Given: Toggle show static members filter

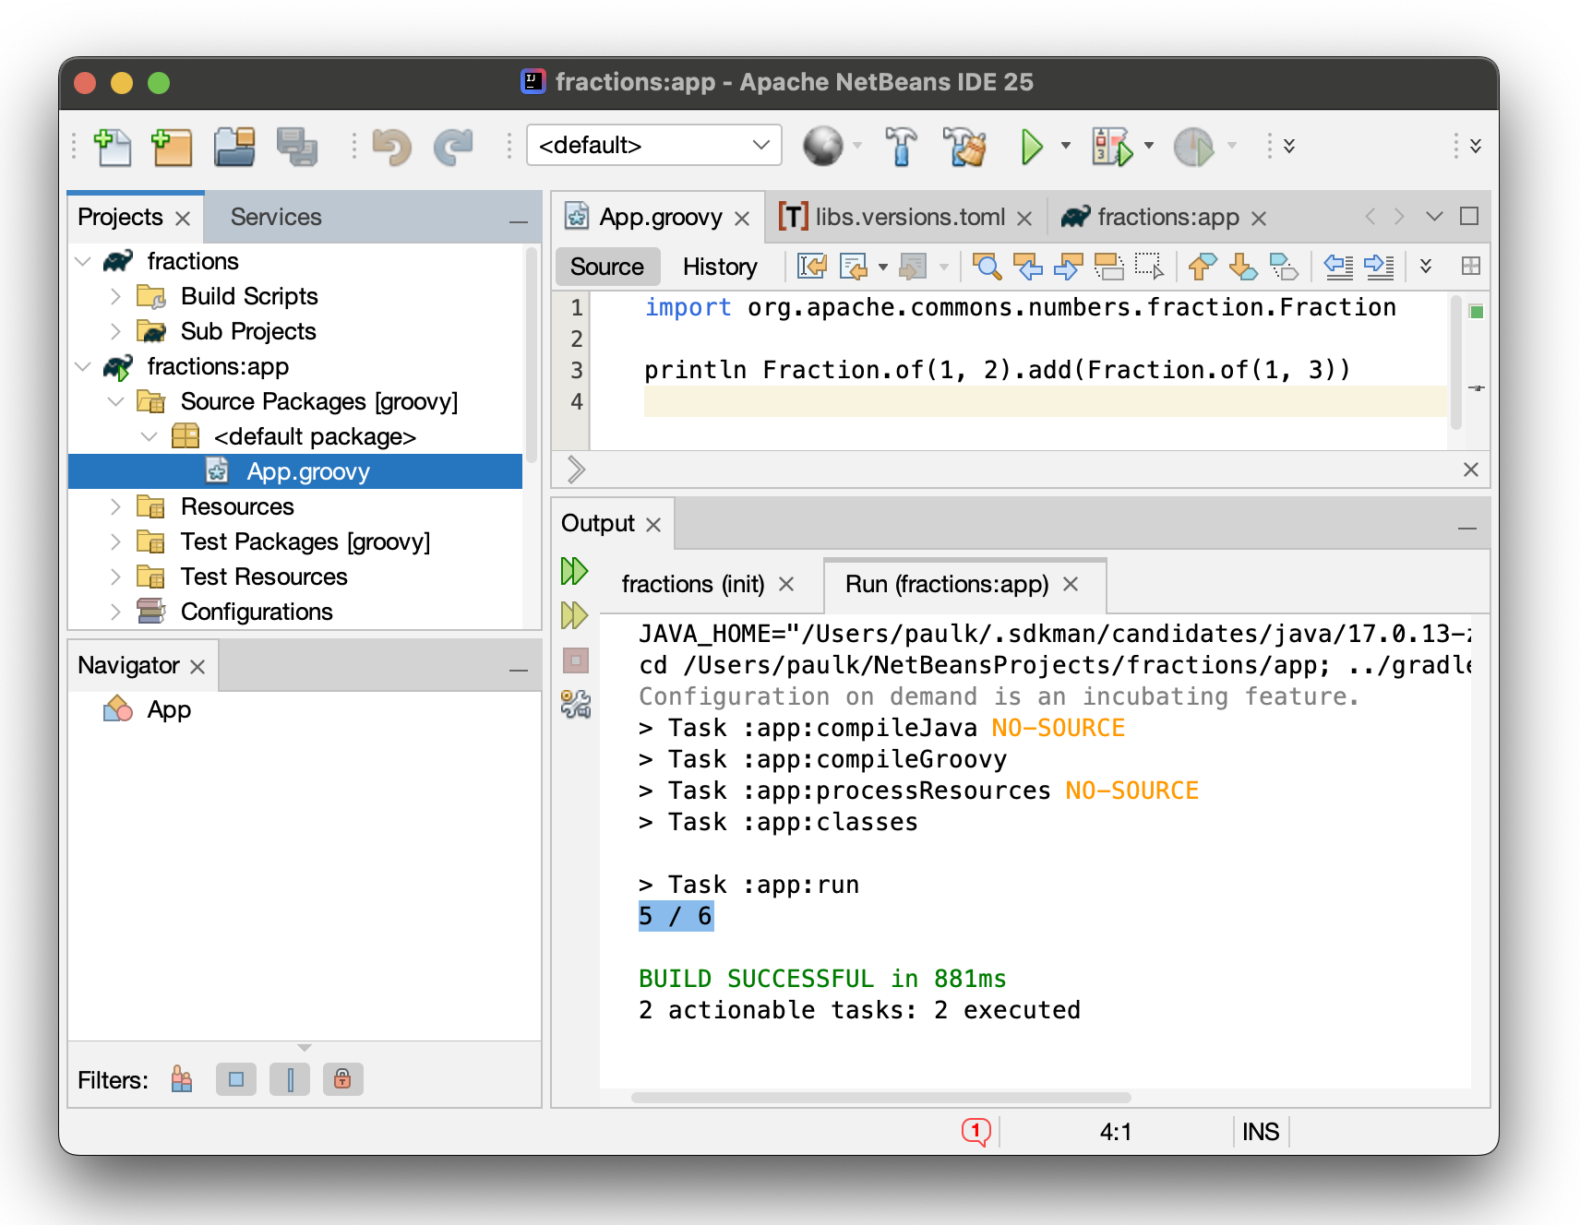Looking at the screenshot, I should pyautogui.click(x=290, y=1079).
